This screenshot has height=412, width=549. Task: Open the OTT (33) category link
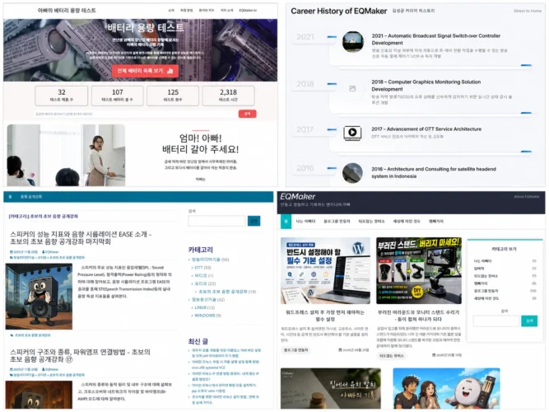[202, 268]
